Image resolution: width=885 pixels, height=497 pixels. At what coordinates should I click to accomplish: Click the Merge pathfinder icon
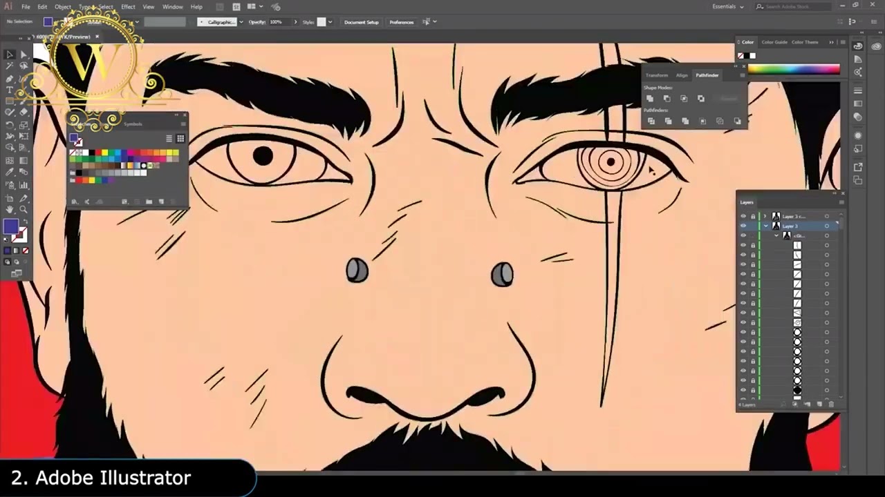click(x=685, y=121)
